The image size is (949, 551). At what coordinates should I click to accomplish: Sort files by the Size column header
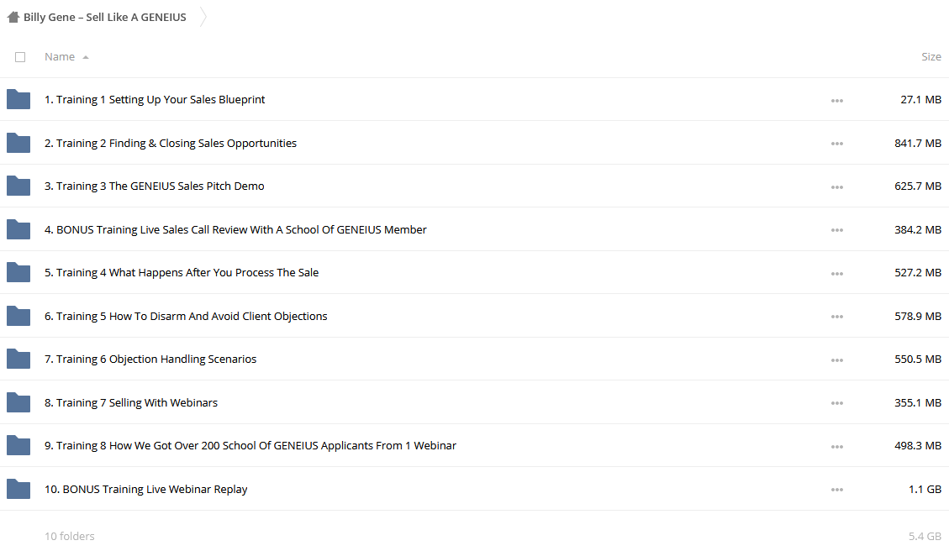coord(931,57)
